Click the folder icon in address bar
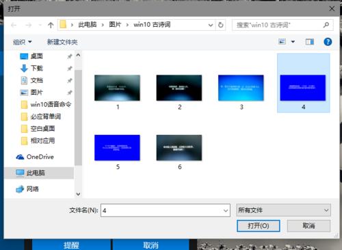 coord(63,25)
